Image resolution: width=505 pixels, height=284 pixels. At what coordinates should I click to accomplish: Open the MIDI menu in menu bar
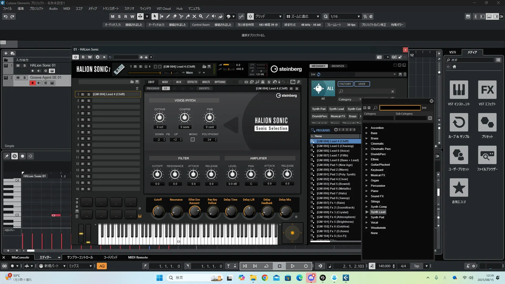[67, 8]
